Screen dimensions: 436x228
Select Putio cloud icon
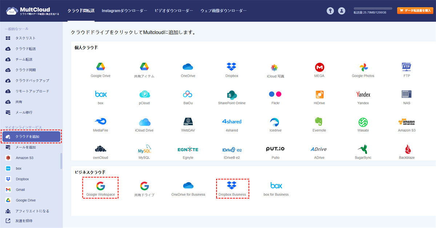pyautogui.click(x=275, y=149)
